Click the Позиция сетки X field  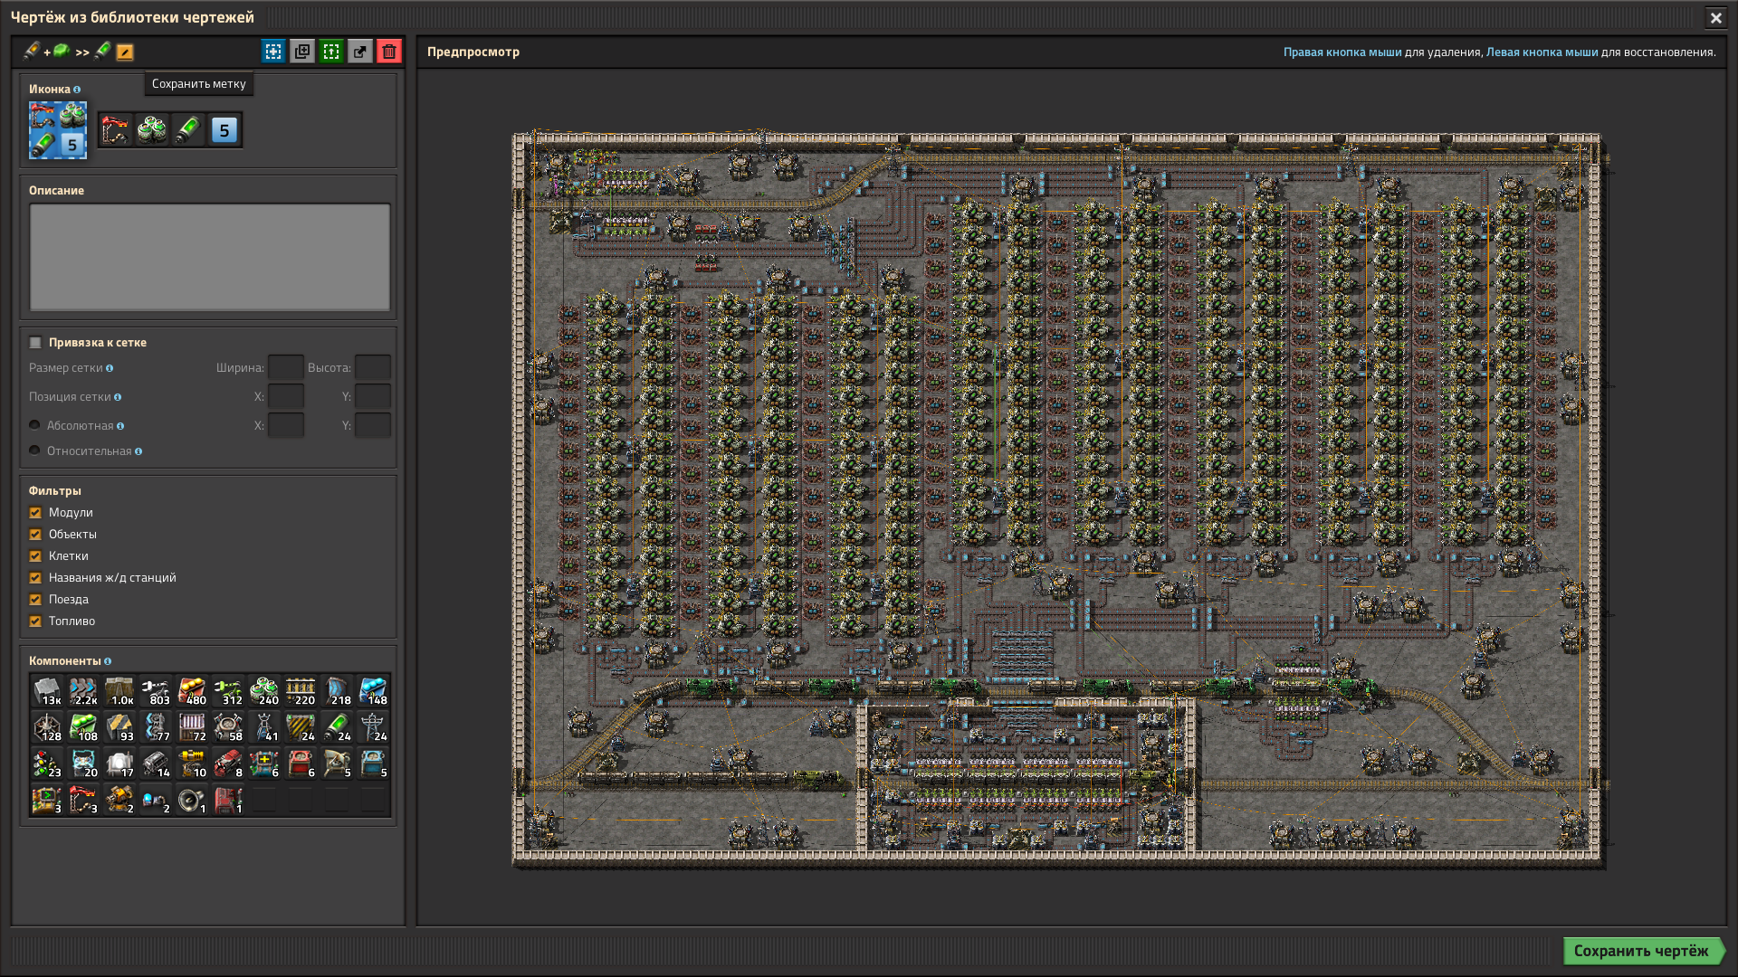[x=286, y=396]
